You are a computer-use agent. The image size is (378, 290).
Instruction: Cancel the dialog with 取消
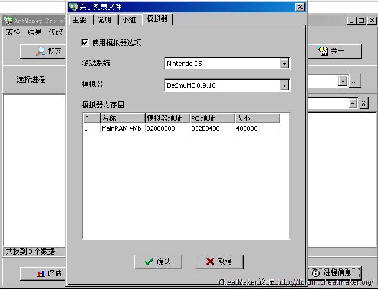[x=219, y=262]
